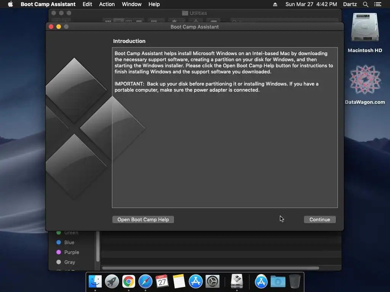Image resolution: width=390 pixels, height=292 pixels.
Task: Minimize the Boot Camp Assistant window
Action: point(59,27)
